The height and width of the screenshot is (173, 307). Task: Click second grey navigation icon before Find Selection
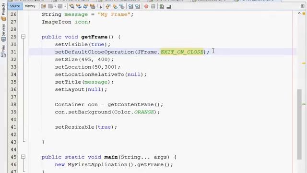tap(60, 6)
